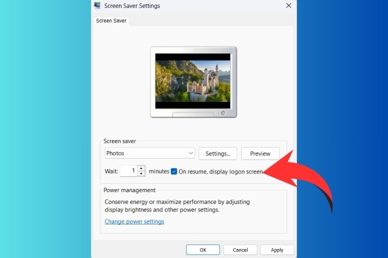Image resolution: width=388 pixels, height=258 pixels.
Task: Open the Change power settings link
Action: tap(134, 221)
